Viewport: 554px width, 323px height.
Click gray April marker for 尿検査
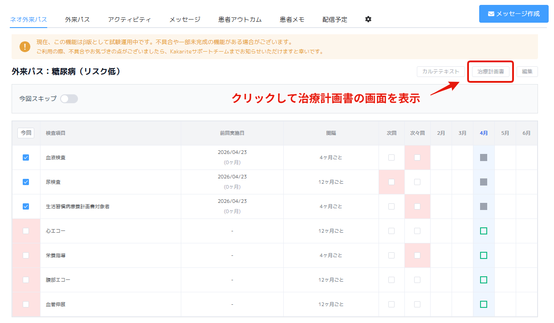(x=484, y=182)
